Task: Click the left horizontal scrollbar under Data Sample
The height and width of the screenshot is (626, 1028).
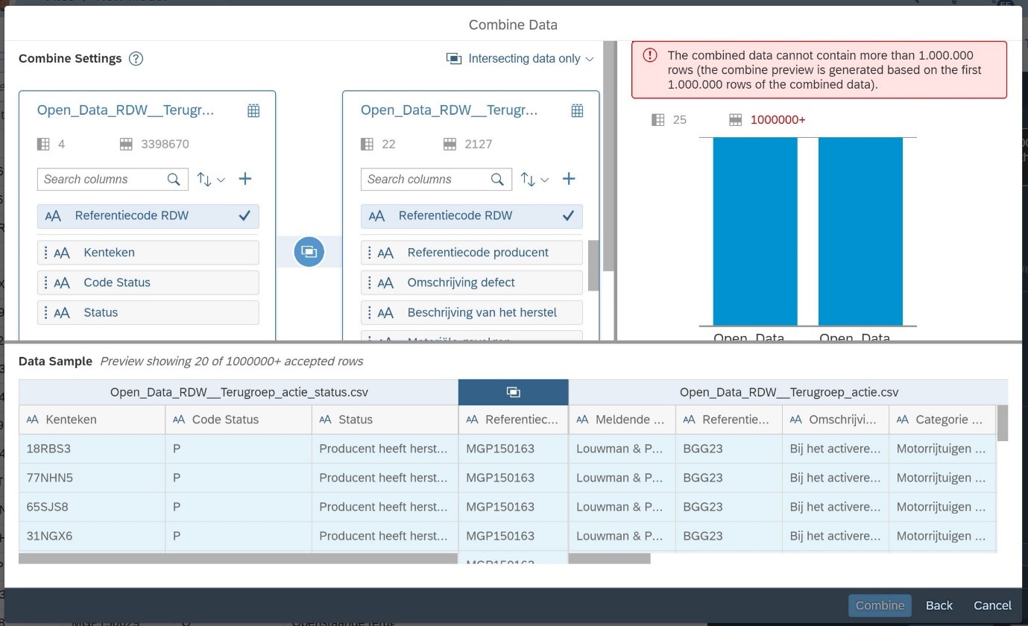Action: click(x=238, y=558)
